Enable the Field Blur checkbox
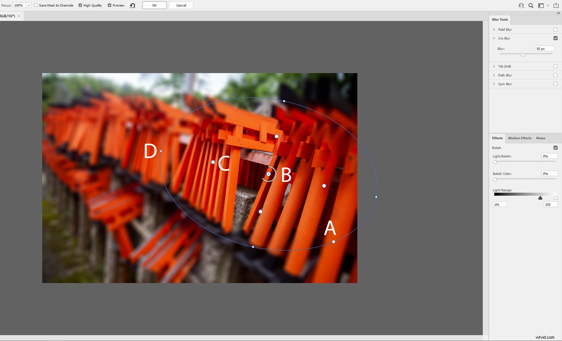 (x=556, y=29)
